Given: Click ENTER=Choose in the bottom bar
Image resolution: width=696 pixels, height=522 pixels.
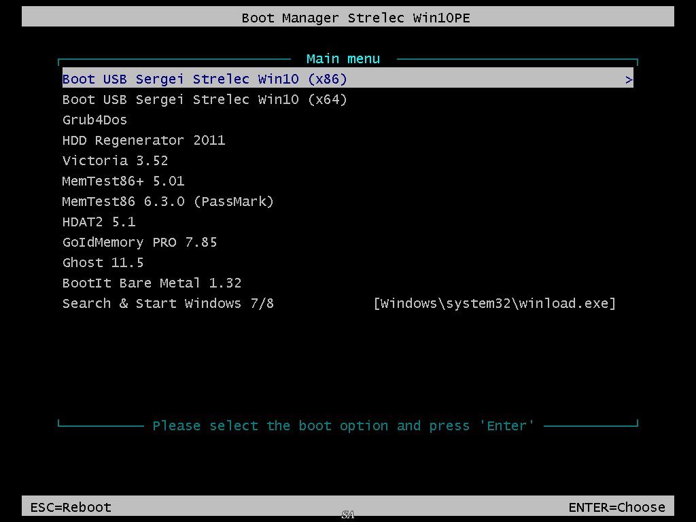Looking at the screenshot, I should click(616, 507).
